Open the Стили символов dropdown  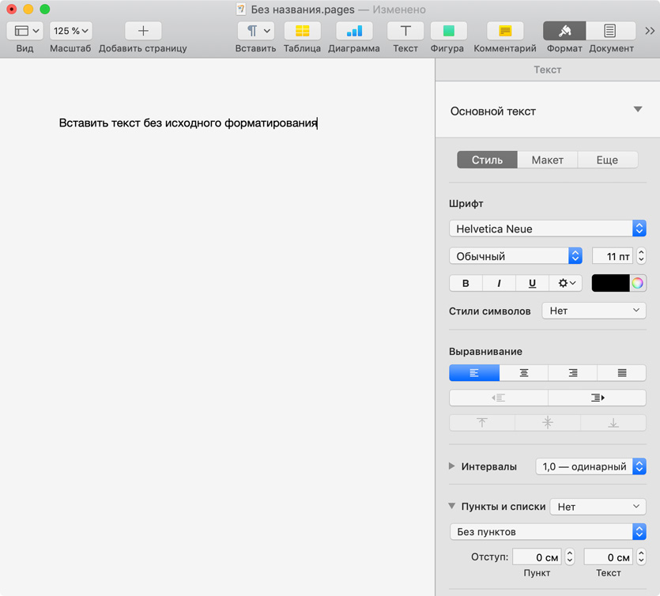tap(594, 311)
